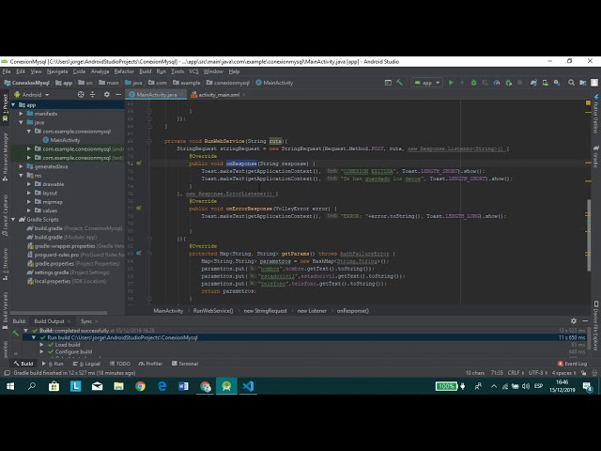The width and height of the screenshot is (601, 451).
Task: Open Project panel settings gear
Action: (x=106, y=94)
